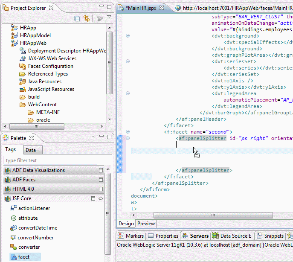Pin the HTML 4.0 palette drawer

pos(101,189)
